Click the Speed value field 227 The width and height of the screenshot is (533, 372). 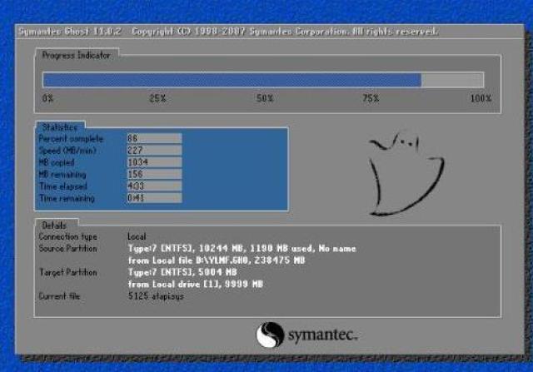tap(154, 150)
